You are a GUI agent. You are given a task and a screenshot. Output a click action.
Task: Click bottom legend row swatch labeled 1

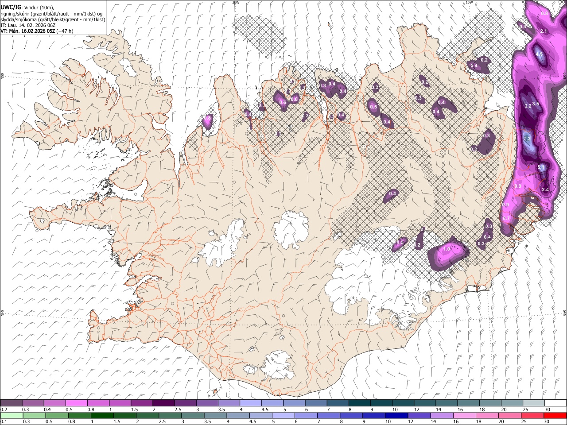click(x=102, y=415)
